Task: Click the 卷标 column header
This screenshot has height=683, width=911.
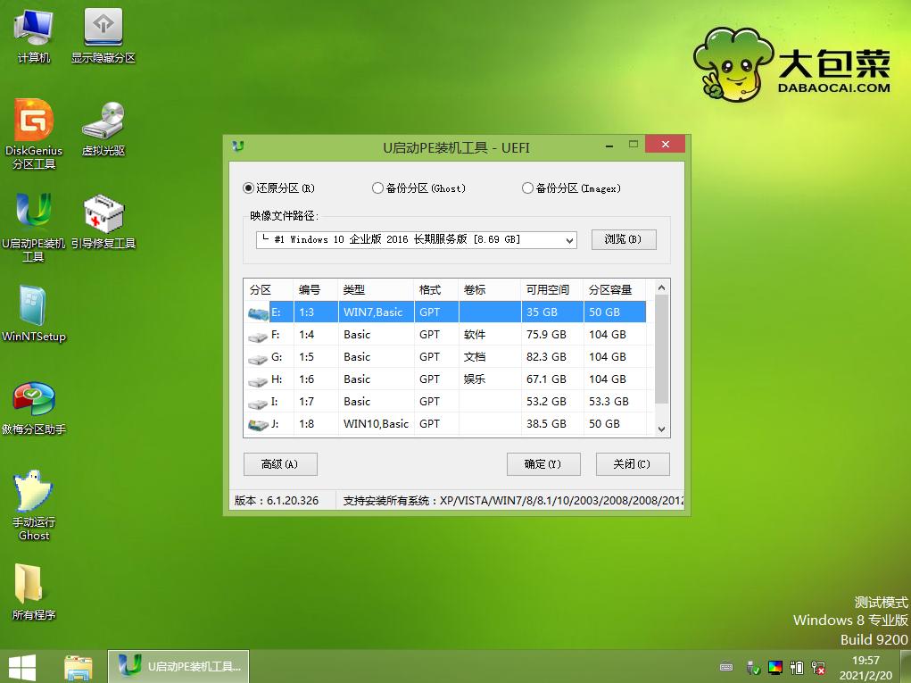Action: pos(490,289)
